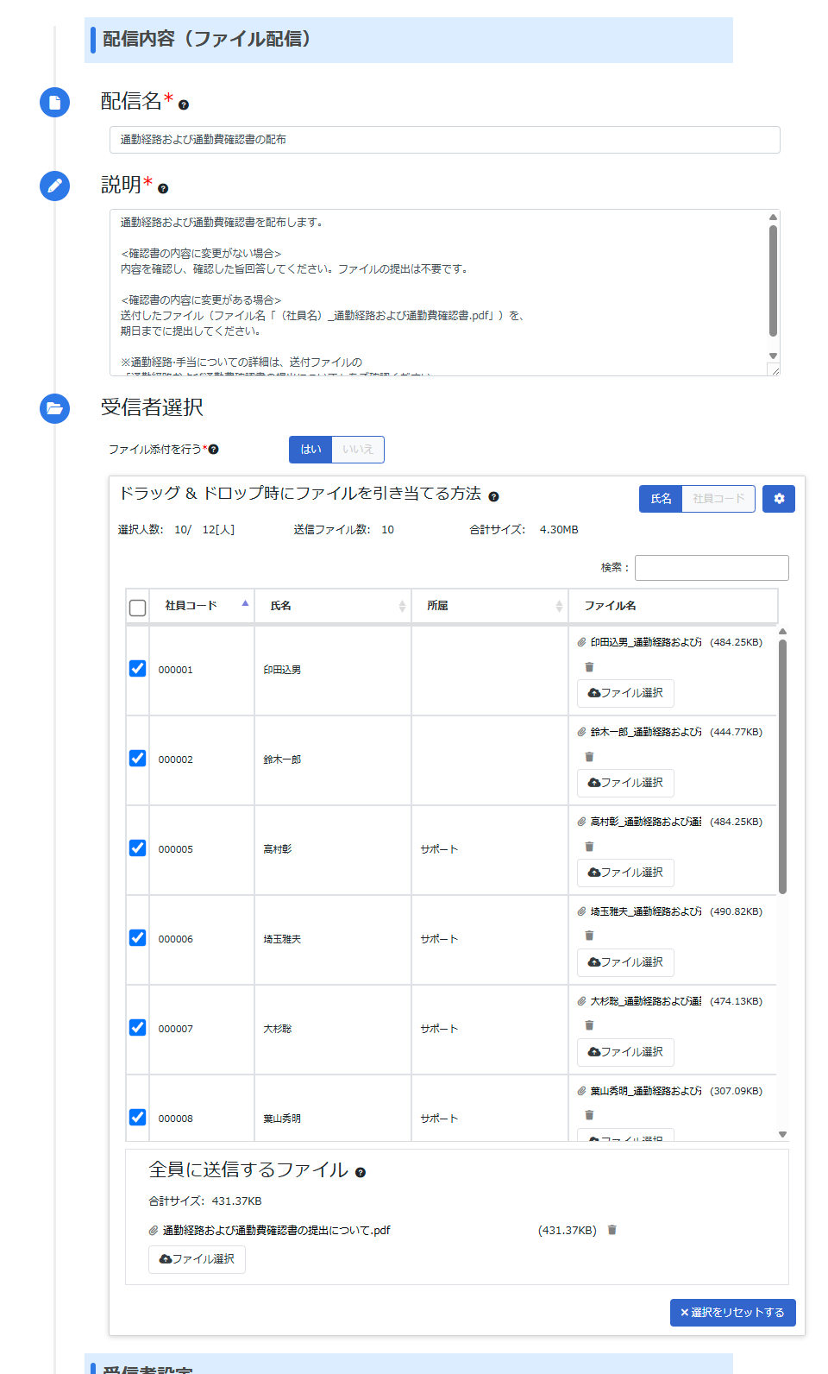This screenshot has height=1374, width=828.
Task: Click the help icon beside 説明
Action: [x=163, y=189]
